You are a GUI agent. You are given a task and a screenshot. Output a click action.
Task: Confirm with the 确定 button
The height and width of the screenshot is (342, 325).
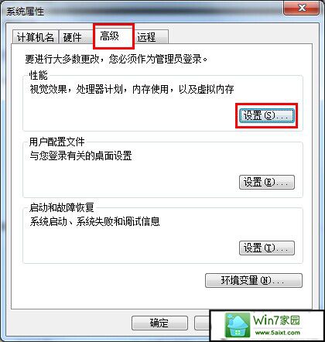click(x=159, y=323)
